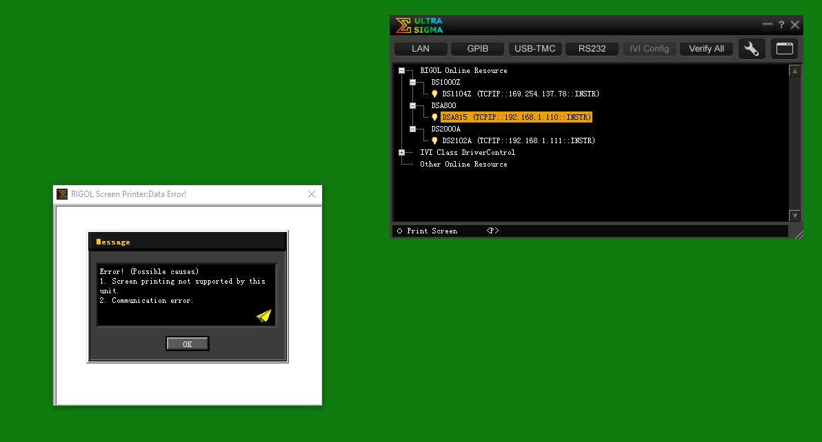
Task: Select the highlighted DSA815 instrument entry
Action: 517,117
